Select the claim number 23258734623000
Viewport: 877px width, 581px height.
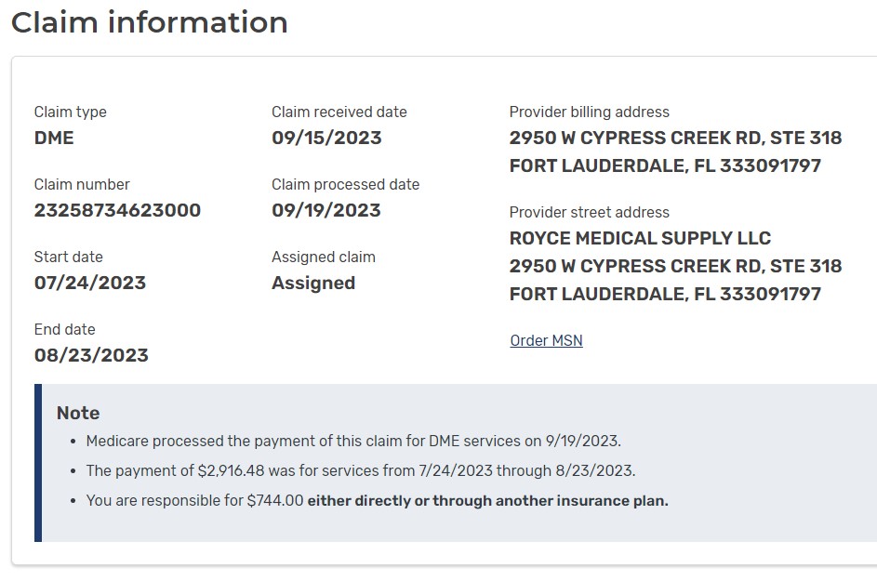[117, 210]
